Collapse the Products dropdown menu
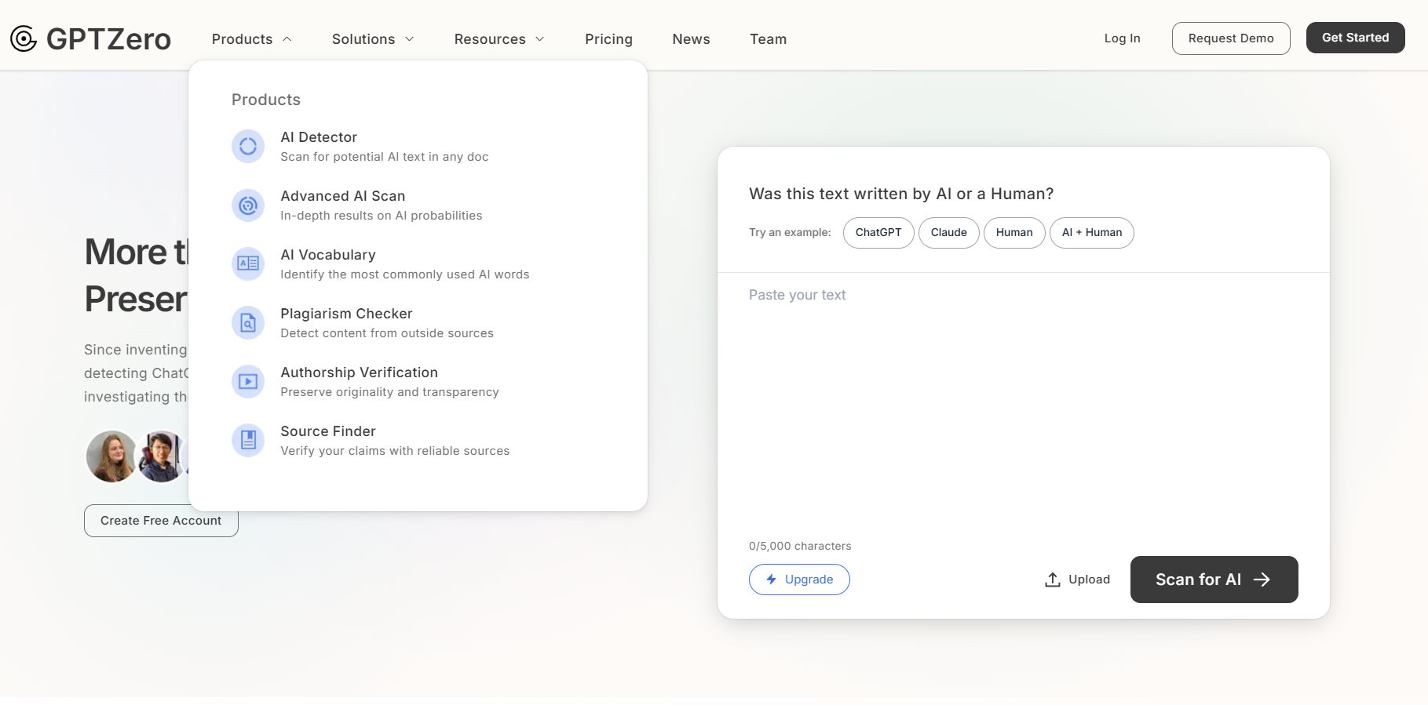 click(251, 39)
